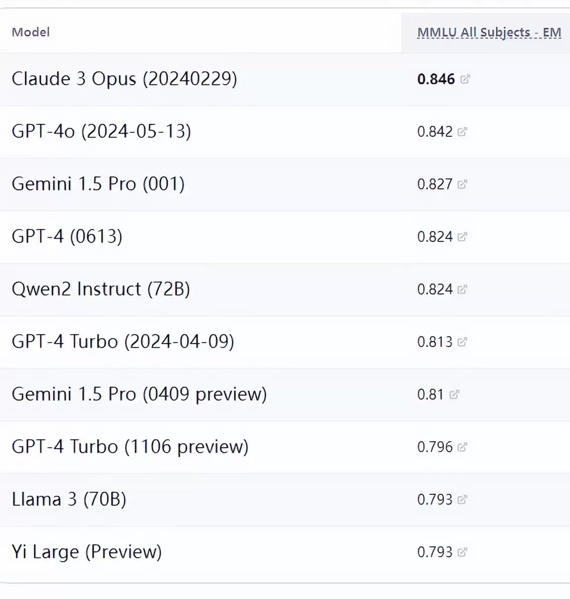Click the Yi Large (Preview) model name
This screenshot has height=599, width=570.
pos(87,552)
